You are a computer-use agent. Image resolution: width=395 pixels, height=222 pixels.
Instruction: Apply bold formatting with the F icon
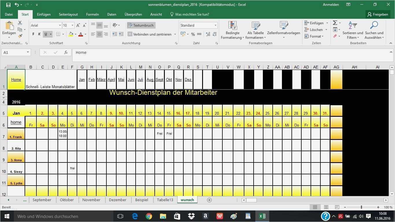(33, 34)
